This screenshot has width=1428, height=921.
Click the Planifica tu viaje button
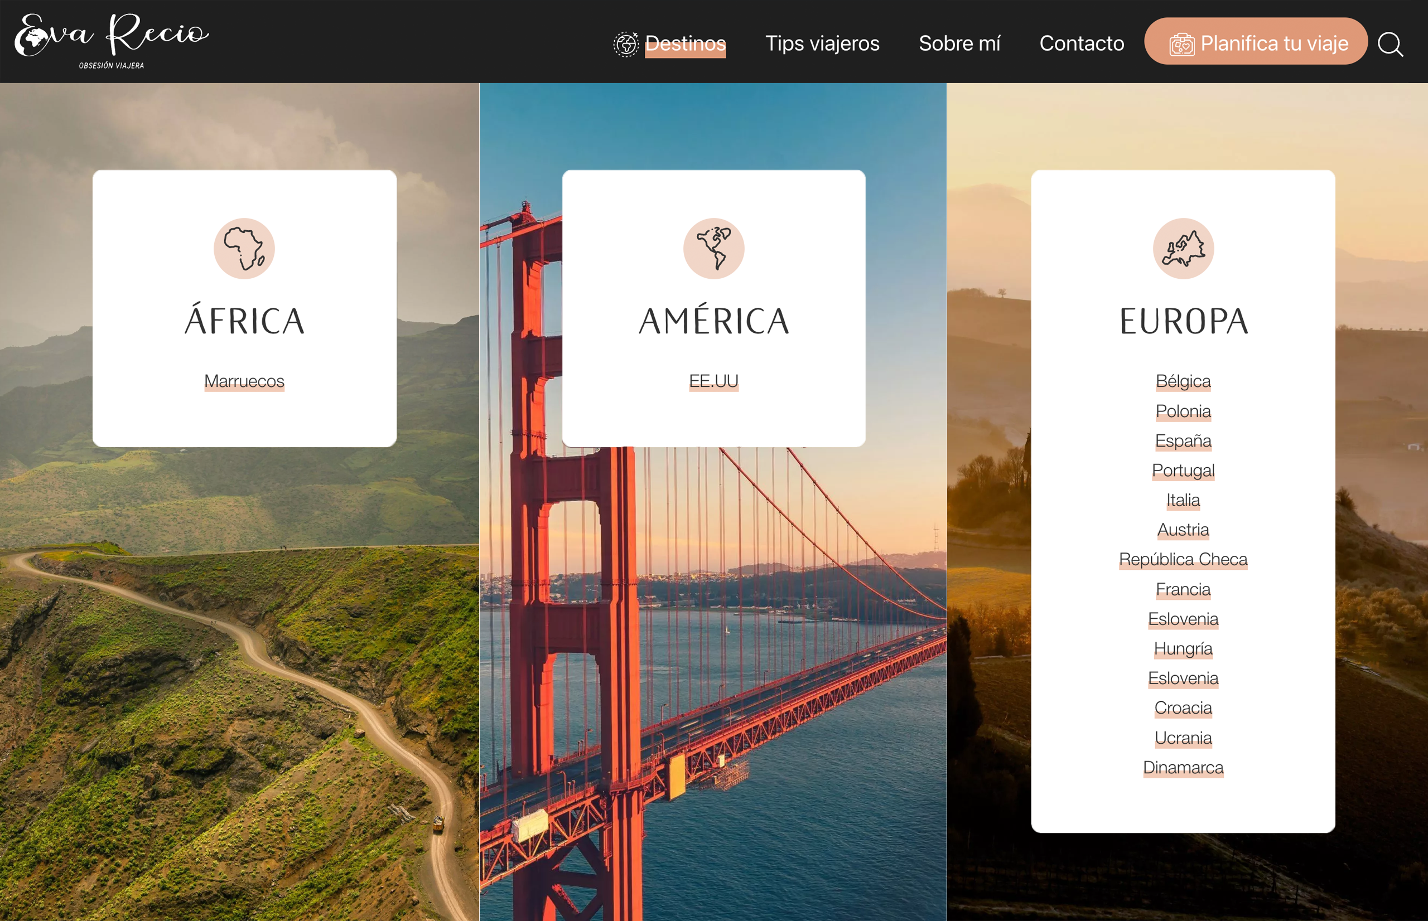click(x=1256, y=41)
